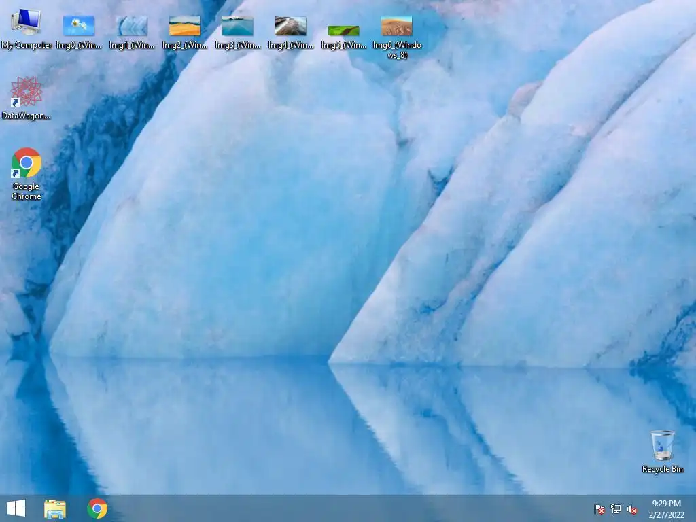Select the DataWagon shortcut icon
696x522 pixels.
coord(27,98)
